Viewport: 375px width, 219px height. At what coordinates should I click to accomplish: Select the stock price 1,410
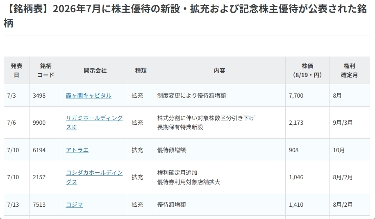pyautogui.click(x=296, y=205)
